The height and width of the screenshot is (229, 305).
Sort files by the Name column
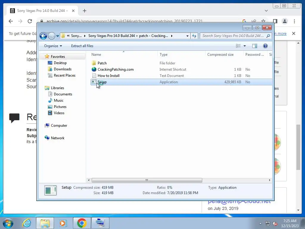click(124, 55)
